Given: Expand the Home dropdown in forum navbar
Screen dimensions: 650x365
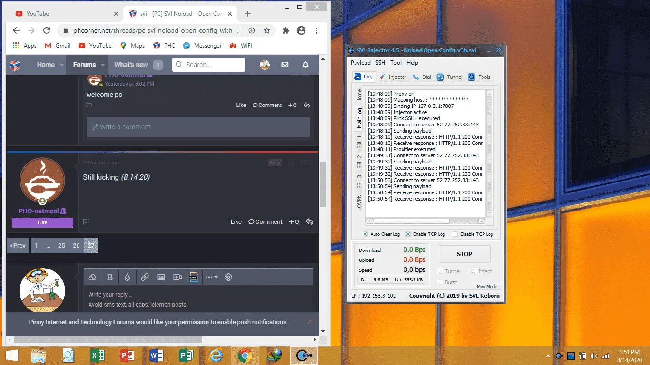Looking at the screenshot, I should [62, 65].
